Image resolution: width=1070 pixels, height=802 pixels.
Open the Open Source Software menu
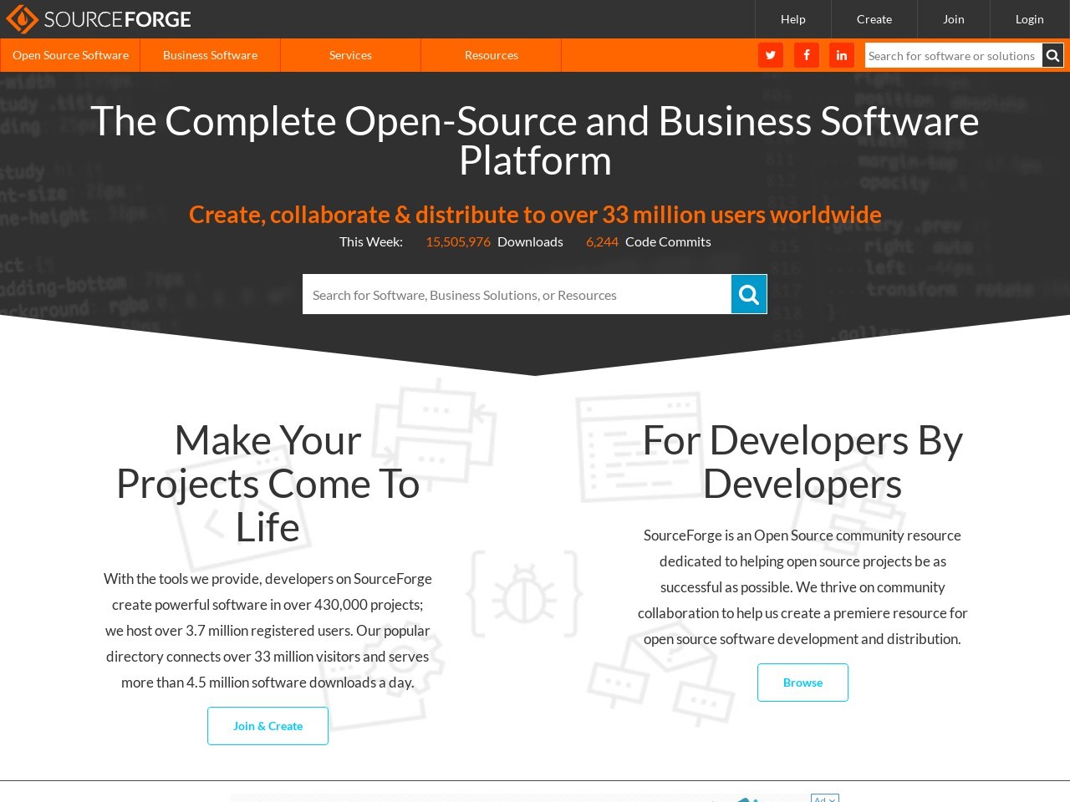click(70, 55)
